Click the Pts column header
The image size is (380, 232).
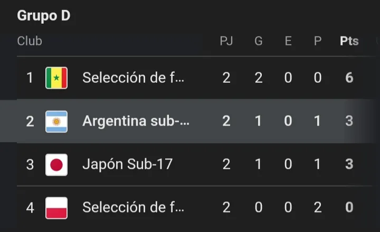point(349,41)
